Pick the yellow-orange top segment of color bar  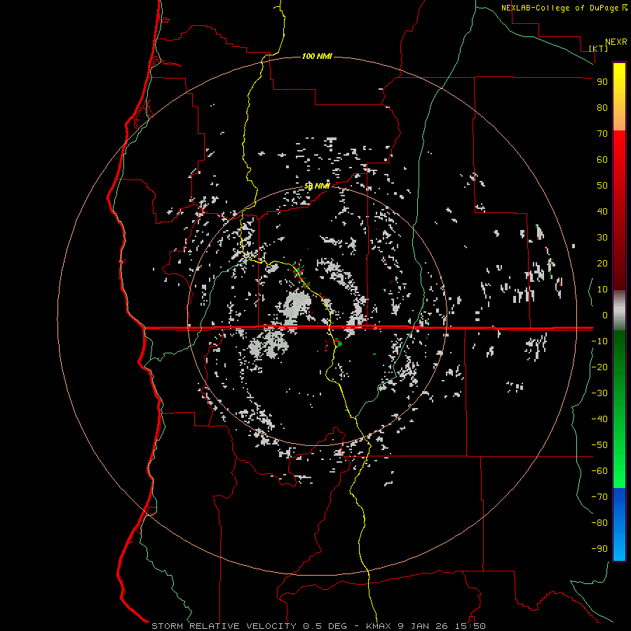point(619,97)
